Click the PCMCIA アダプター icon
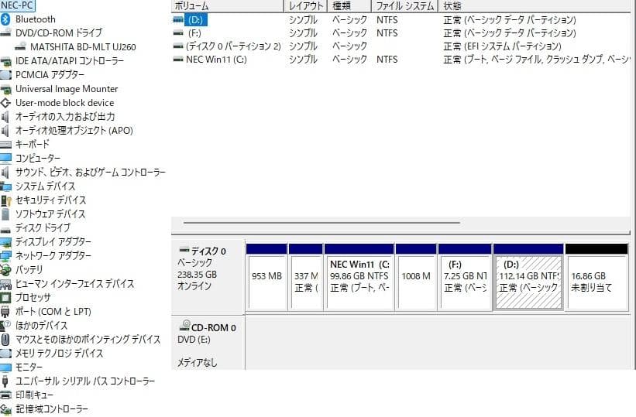Screen dimensions: 636x417 click(5, 74)
